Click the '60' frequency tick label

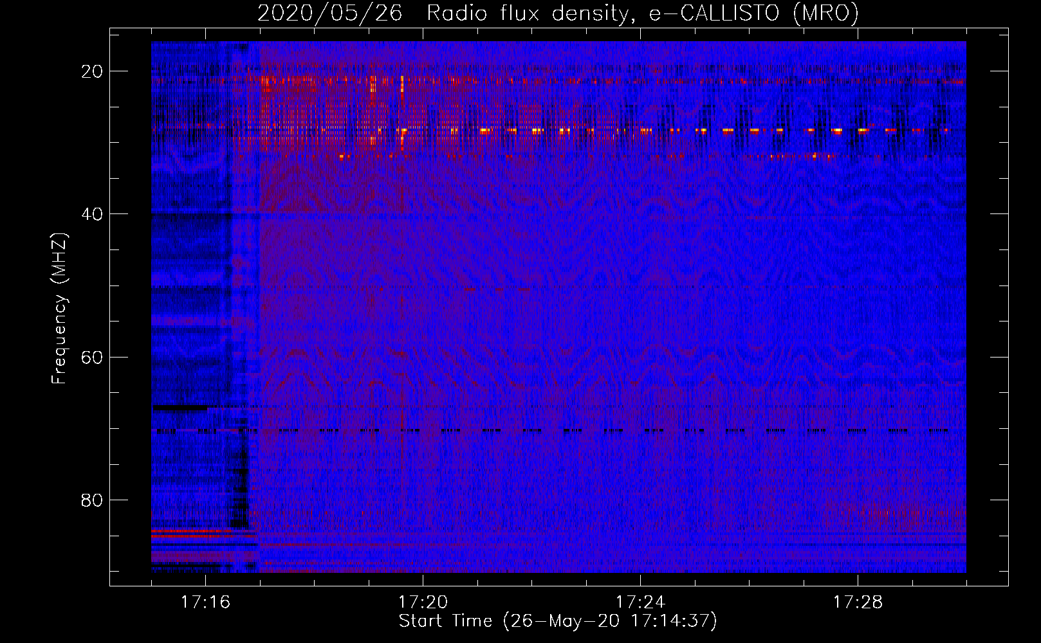tap(92, 357)
